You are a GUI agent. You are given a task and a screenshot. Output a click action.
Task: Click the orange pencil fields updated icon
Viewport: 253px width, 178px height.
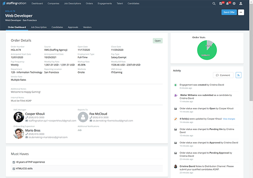[x=175, y=119]
